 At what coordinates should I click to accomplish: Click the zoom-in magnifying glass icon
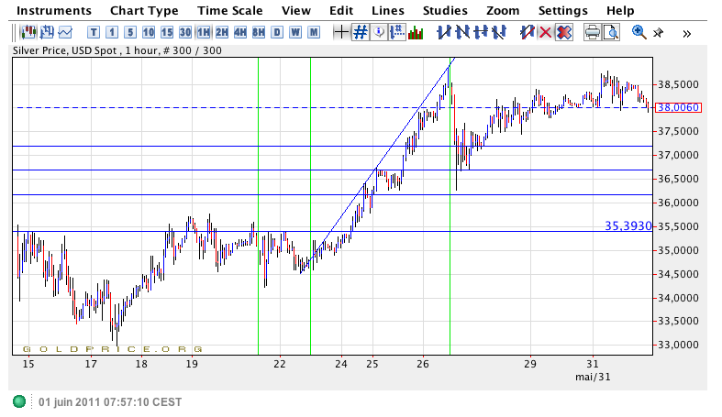(x=639, y=32)
